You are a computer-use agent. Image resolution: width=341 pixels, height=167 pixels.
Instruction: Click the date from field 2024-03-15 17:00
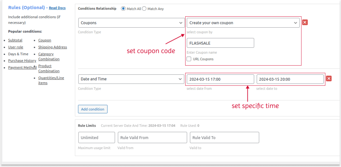220,79
